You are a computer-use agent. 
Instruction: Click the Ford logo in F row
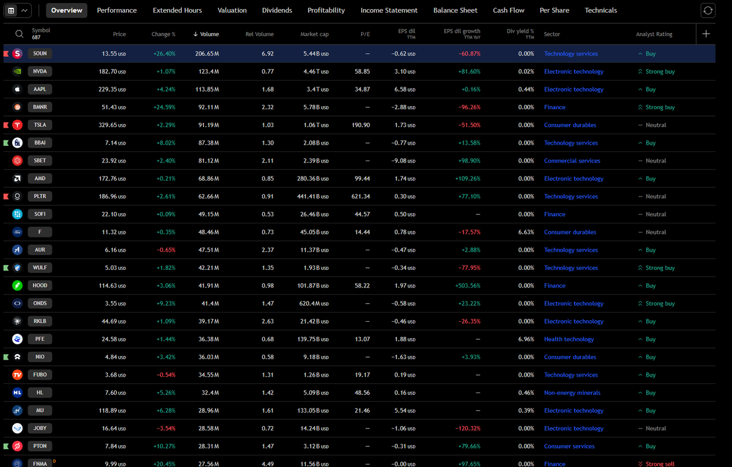[x=17, y=232]
